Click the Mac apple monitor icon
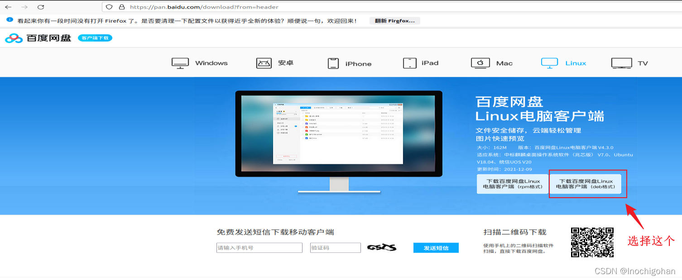This screenshot has height=280, width=682. tap(480, 63)
